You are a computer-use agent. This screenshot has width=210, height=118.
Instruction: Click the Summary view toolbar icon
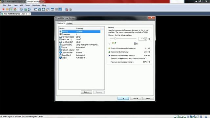click(x=52, y=10)
